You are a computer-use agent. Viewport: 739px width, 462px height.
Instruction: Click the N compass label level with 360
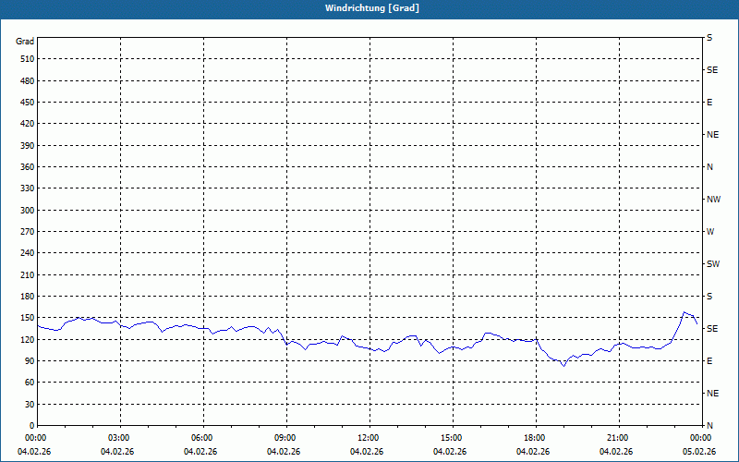(x=709, y=167)
